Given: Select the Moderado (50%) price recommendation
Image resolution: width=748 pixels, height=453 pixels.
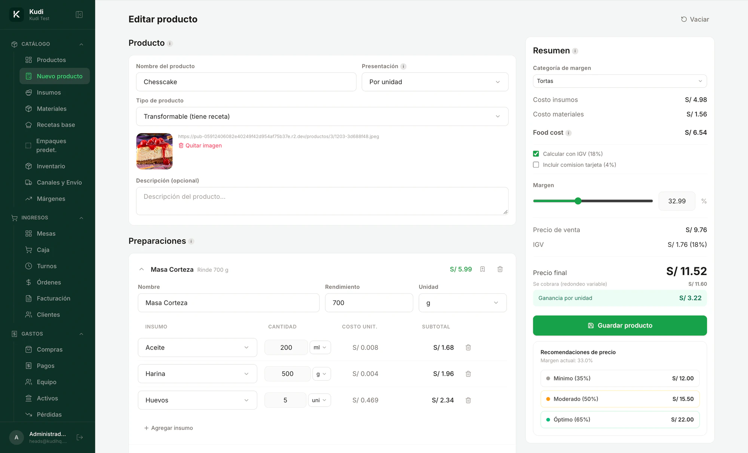Looking at the screenshot, I should point(620,399).
